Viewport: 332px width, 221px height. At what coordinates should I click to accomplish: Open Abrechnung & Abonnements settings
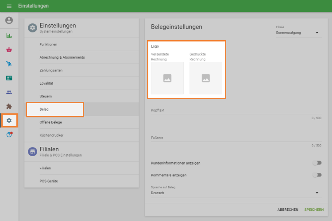(81, 57)
